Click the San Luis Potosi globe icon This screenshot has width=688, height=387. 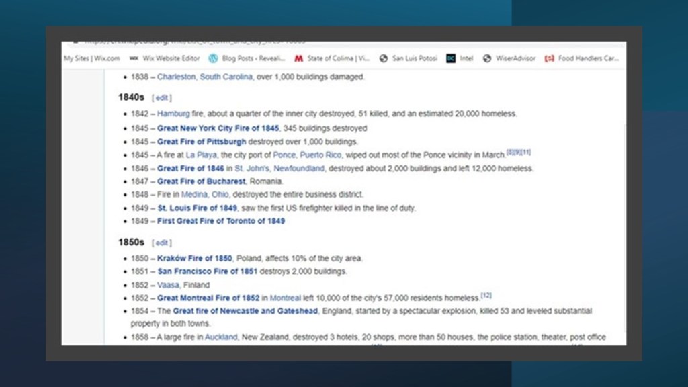[x=384, y=58]
